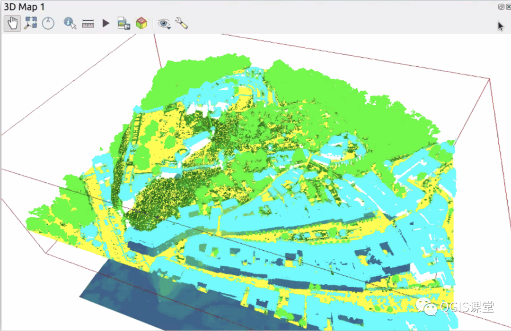The height and width of the screenshot is (331, 511).
Task: Select the hand camera control tool
Action: (x=12, y=23)
